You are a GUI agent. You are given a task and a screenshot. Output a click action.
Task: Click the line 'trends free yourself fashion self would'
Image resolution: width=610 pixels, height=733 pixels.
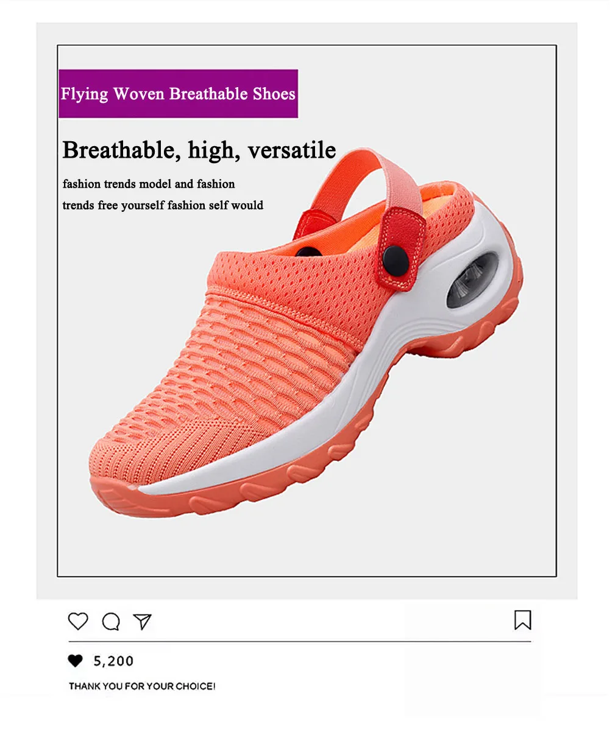tap(163, 205)
